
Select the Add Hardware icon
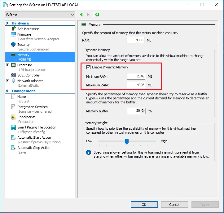13,29
